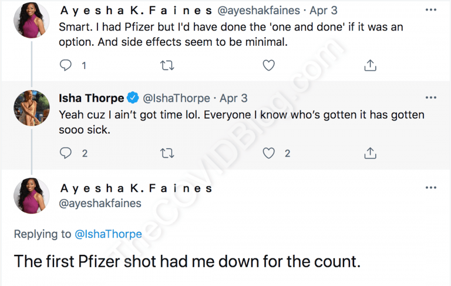Reply to Ayesha's 'Smart. I had Pfizer' tweet
This screenshot has height=286, width=451.
click(66, 66)
